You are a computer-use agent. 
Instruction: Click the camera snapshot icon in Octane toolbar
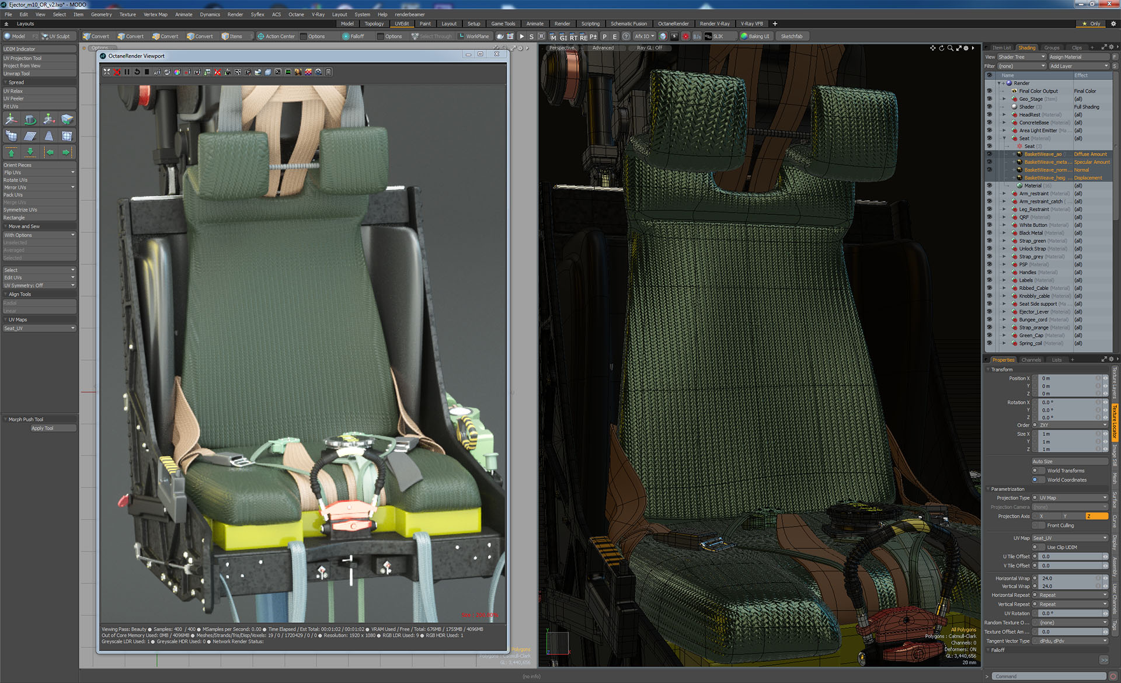point(248,72)
